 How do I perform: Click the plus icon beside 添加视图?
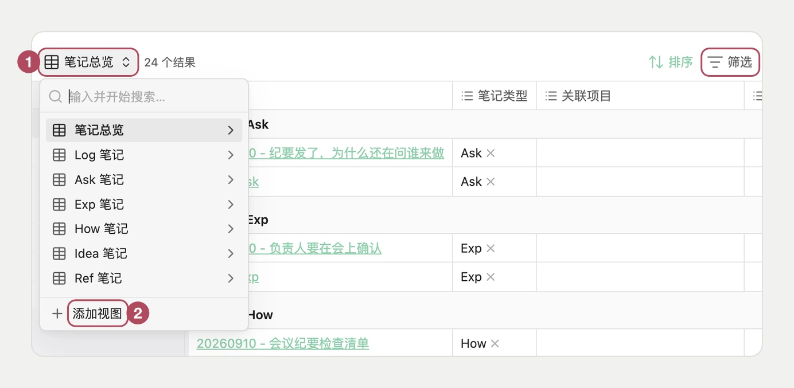57,313
